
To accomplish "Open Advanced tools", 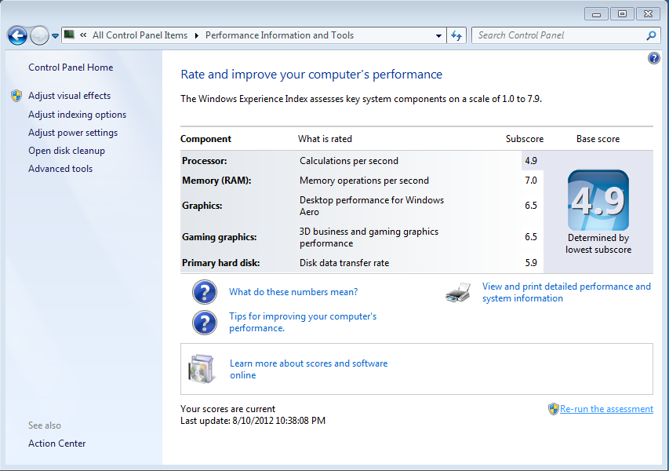I will coord(60,169).
